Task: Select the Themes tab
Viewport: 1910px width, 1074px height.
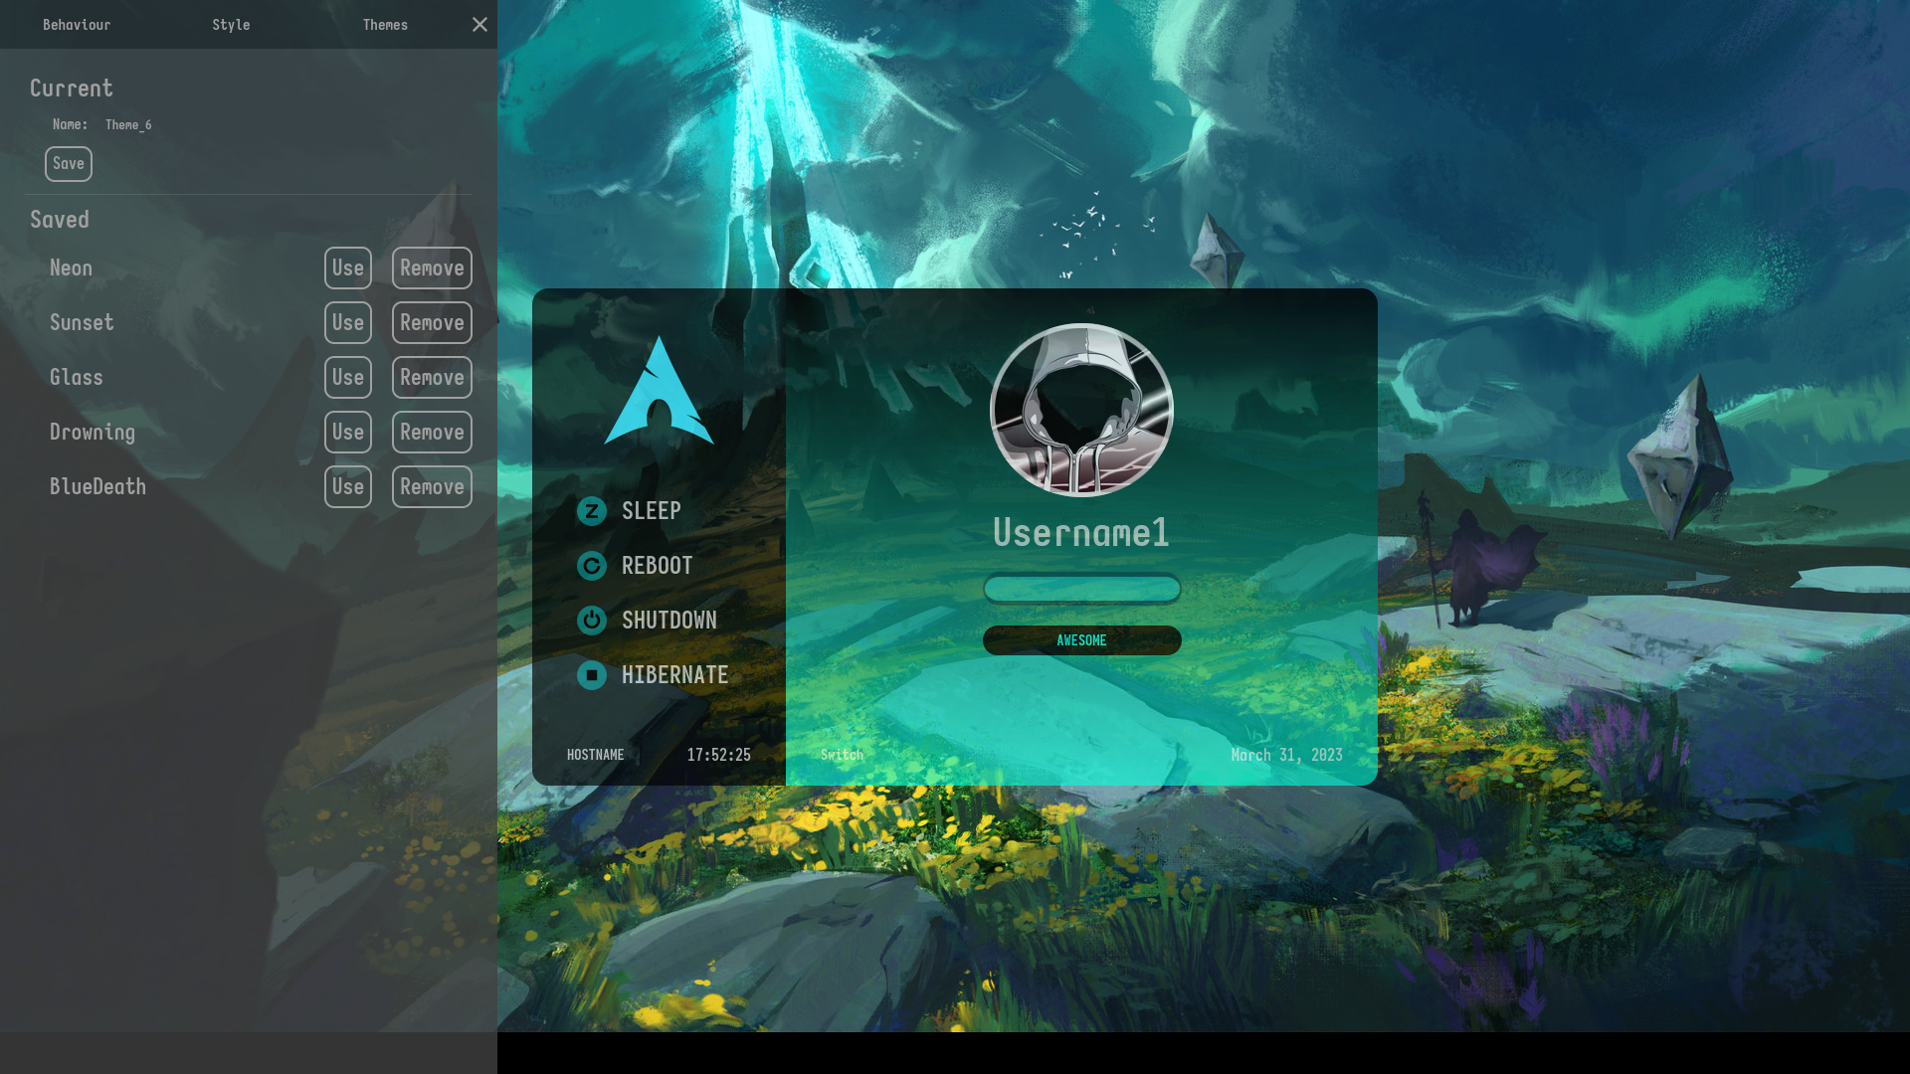Action: (x=385, y=25)
